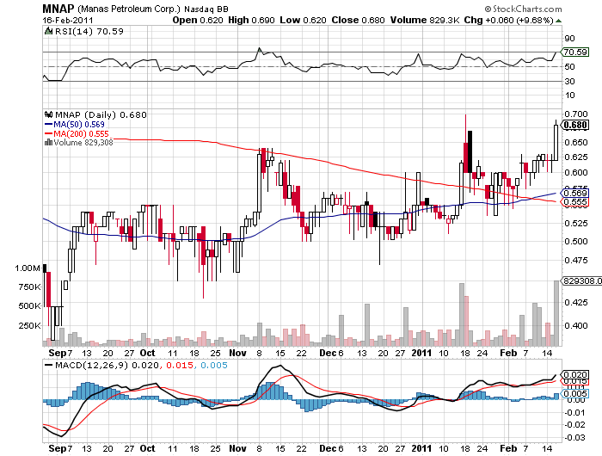Click the Volume 829.3K header value
Screen dimensions: 602x456
425,21
